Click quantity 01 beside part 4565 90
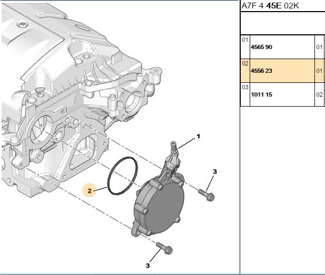The image size is (325, 275). [319, 47]
